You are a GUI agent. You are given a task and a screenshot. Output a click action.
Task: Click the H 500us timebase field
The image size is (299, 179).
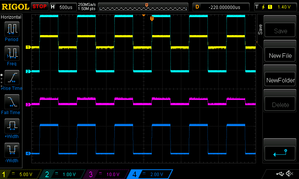click(x=63, y=7)
